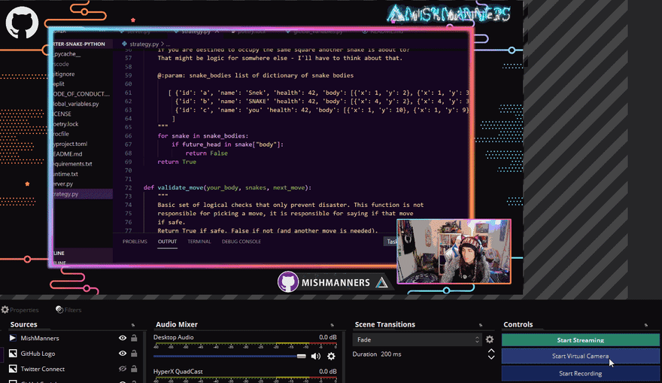The height and width of the screenshot is (383, 662).
Task: Show the Twitter Connect source
Action: 123,369
